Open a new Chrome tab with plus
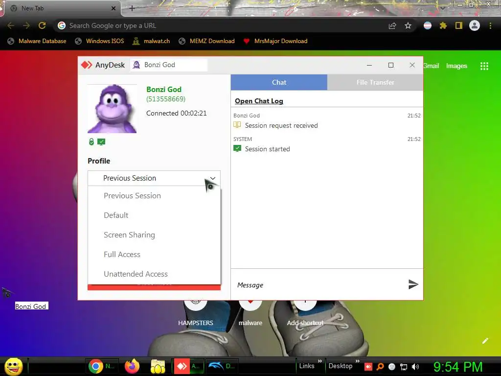 (132, 8)
